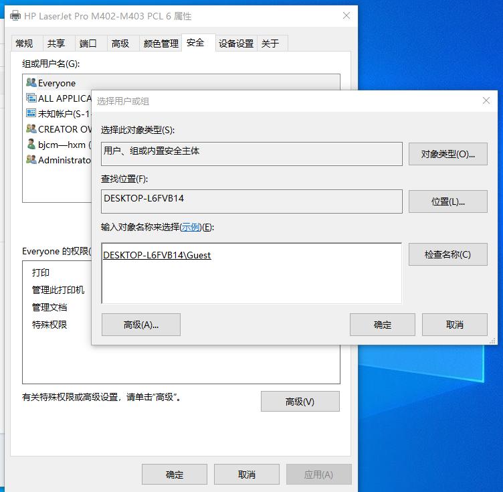Screen dimensions: 503x492
Task: Click the bjcm—hxm user icon
Action: click(31, 144)
